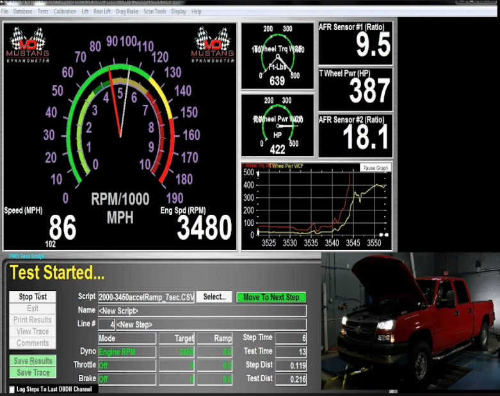
Task: Click the T Wheel Pwr WCF HP gauge
Action: 277,125
